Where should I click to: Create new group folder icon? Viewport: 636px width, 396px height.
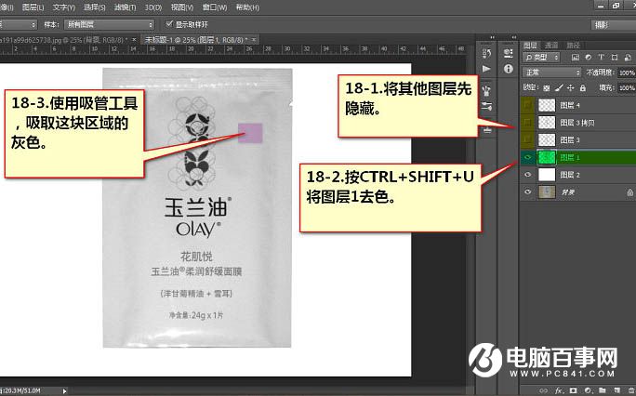point(602,390)
